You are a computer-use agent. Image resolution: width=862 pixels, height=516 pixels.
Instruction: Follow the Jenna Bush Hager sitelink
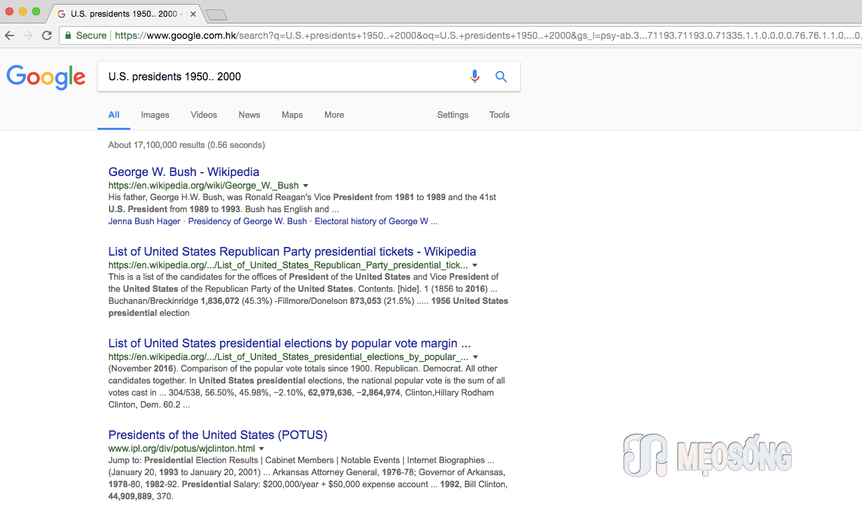144,222
